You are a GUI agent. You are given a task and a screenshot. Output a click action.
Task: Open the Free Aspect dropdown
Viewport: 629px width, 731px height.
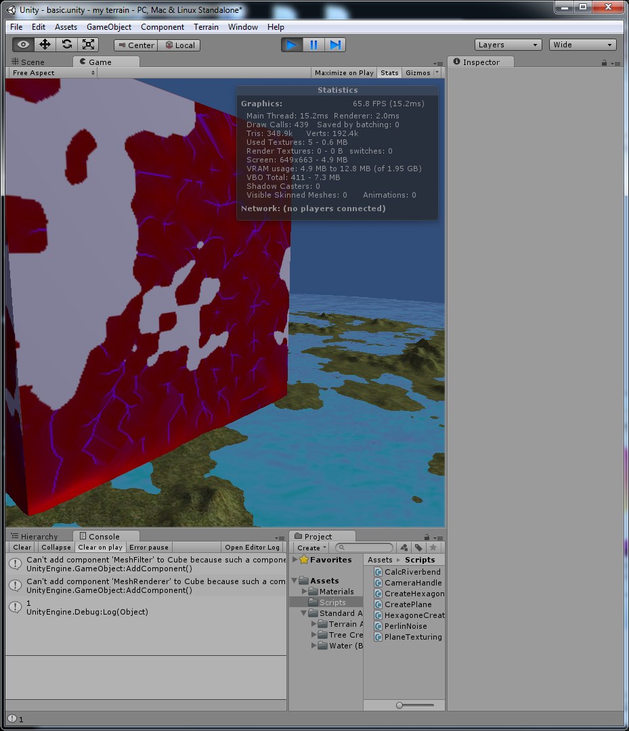point(51,73)
